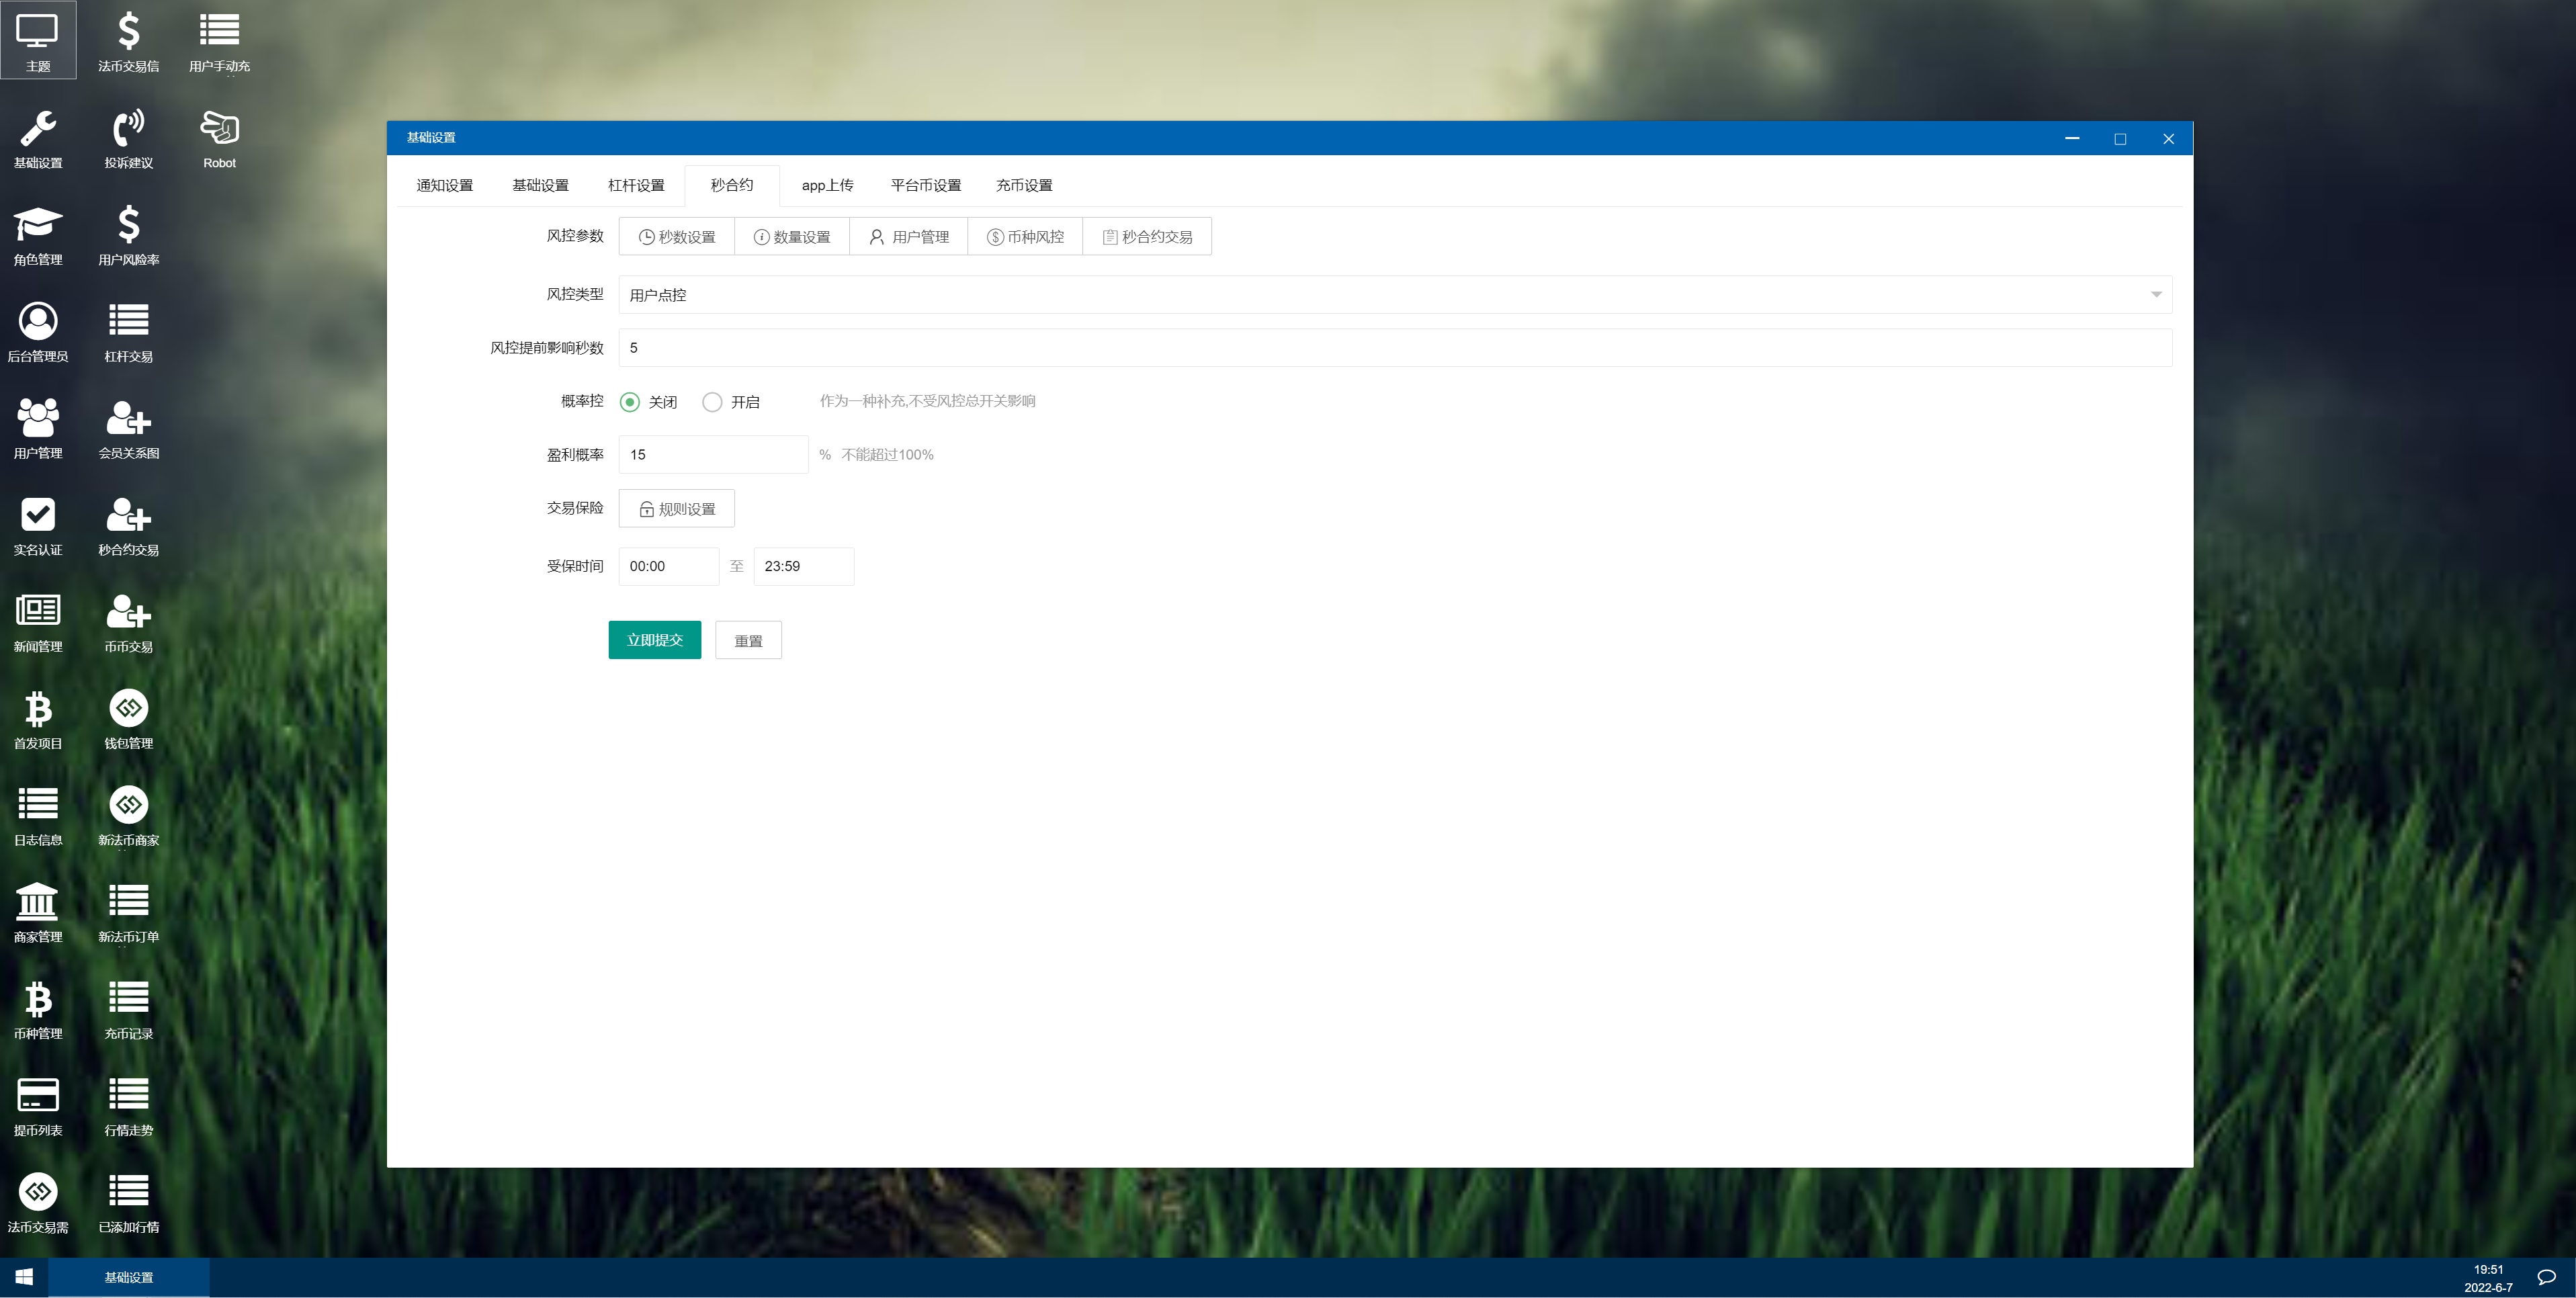Click 立即提交 button to save settings
Image resolution: width=2576 pixels, height=1298 pixels.
tap(654, 639)
